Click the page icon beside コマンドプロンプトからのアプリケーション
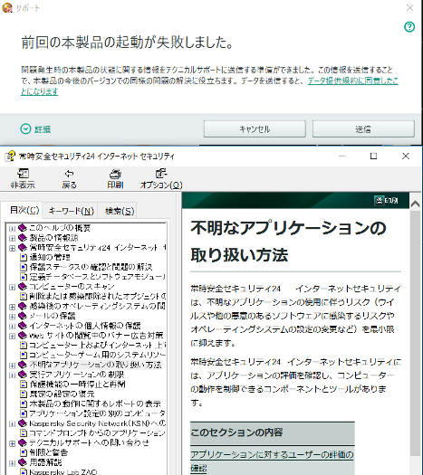This screenshot has height=475, width=423. point(24,432)
